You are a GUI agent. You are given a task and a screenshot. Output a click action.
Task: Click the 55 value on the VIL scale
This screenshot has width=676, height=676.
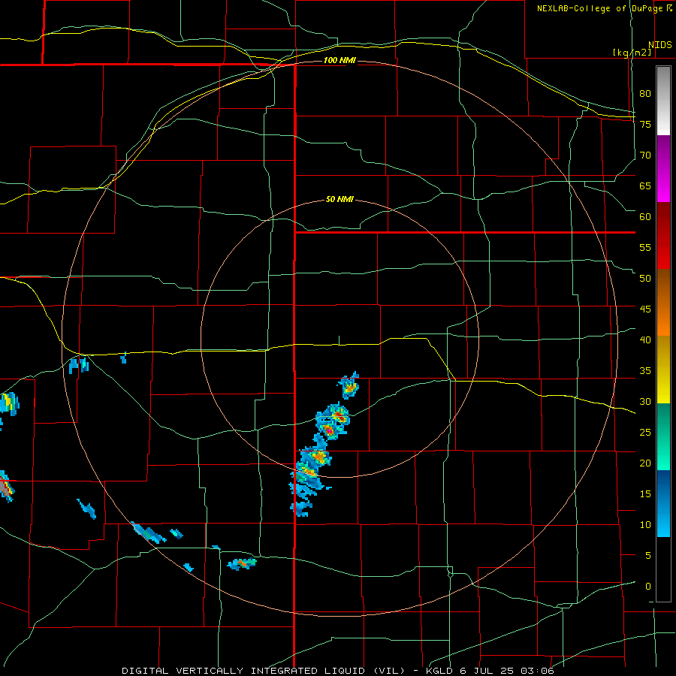[645, 247]
